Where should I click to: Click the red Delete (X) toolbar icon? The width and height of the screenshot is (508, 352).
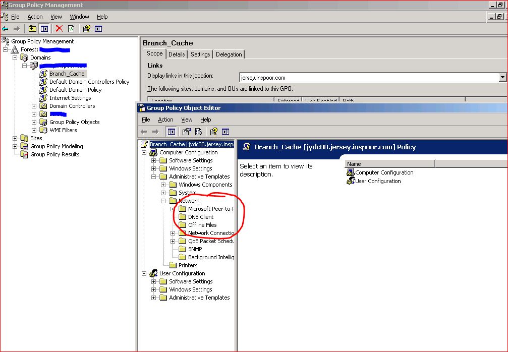(59, 29)
